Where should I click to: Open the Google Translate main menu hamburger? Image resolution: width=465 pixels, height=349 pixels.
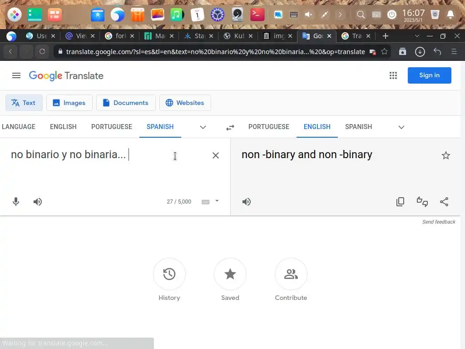pos(16,76)
